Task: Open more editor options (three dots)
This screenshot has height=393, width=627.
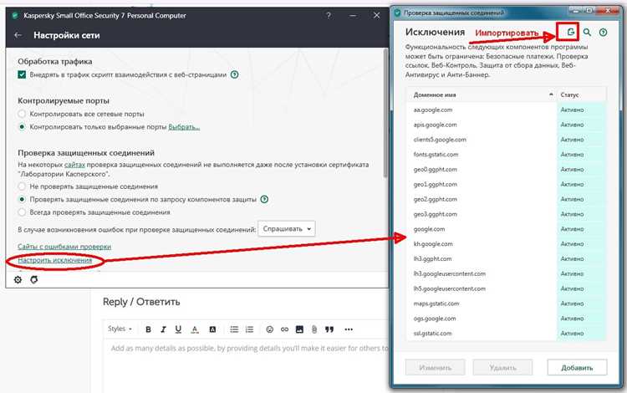Action: point(349,329)
